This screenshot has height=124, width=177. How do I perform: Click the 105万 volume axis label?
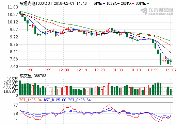(12, 79)
